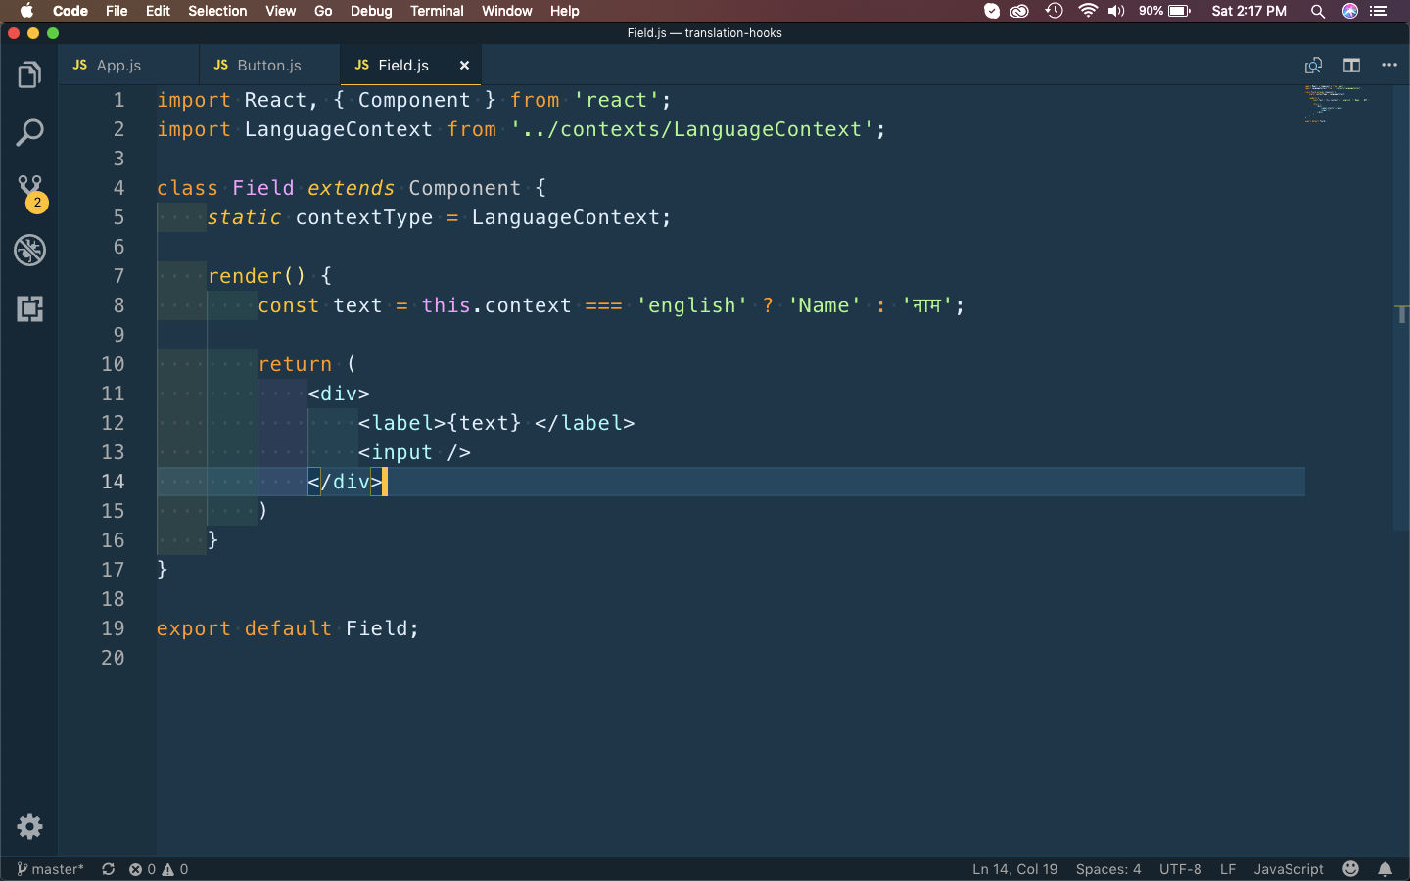Click the feedback smiley icon
Screen dimensions: 1410x881
point(1350,869)
